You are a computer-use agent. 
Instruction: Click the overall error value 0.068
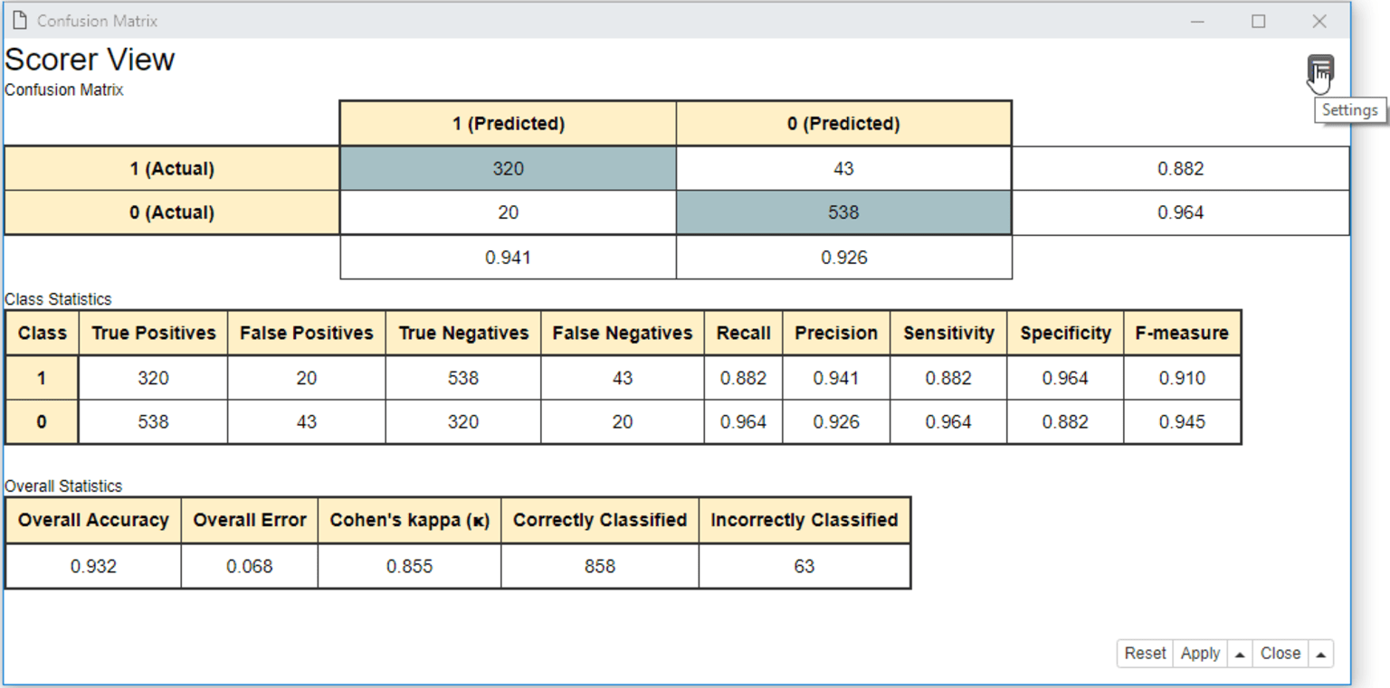pyautogui.click(x=250, y=566)
